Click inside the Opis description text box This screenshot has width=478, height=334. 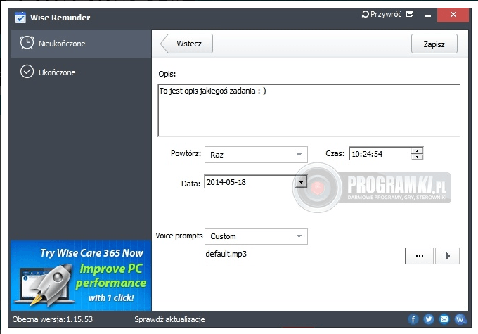pos(309,110)
